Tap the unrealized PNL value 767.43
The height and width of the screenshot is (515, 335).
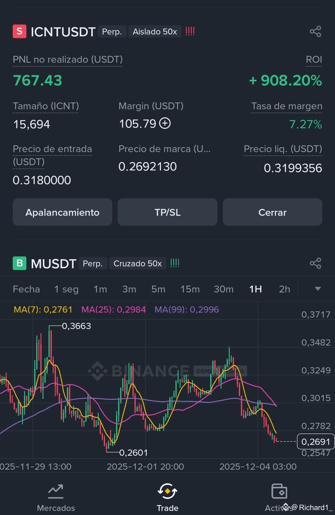pyautogui.click(x=38, y=80)
